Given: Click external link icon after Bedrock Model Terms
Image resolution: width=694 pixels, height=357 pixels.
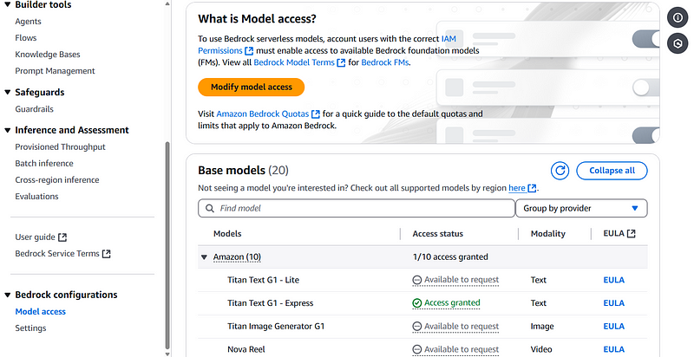Looking at the screenshot, I should (341, 62).
